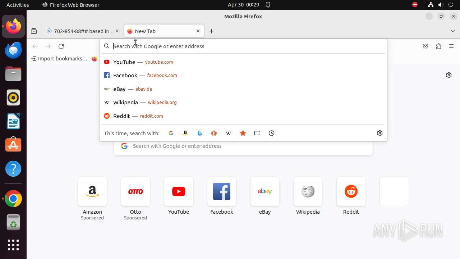Viewport: 460px width, 259px height.
Task: Close the 702-854-88## tab
Action: pyautogui.click(x=117, y=31)
